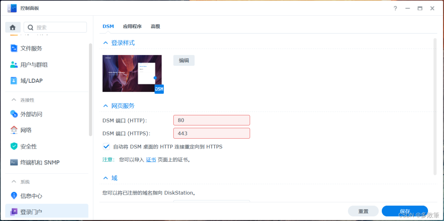Collapse the 域 section
The height and width of the screenshot is (221, 444).
tap(106, 178)
